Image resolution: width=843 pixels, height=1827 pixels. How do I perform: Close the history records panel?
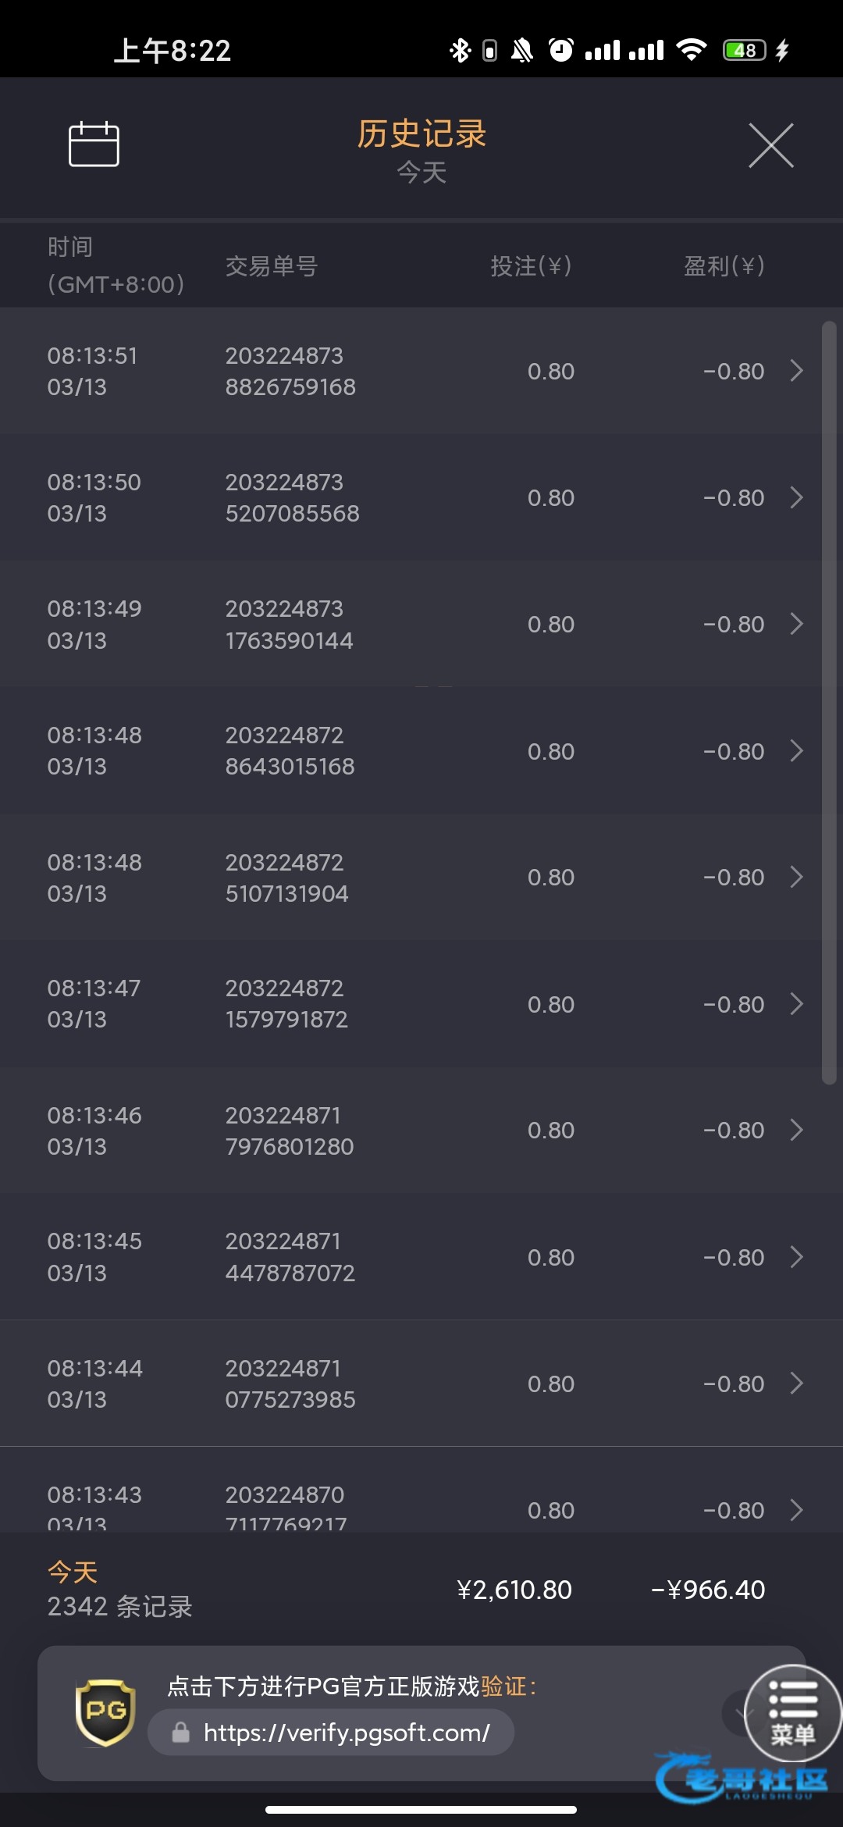pos(770,145)
